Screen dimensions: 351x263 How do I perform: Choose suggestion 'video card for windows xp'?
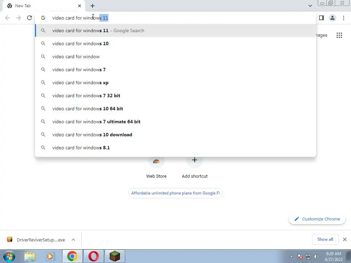[175, 83]
